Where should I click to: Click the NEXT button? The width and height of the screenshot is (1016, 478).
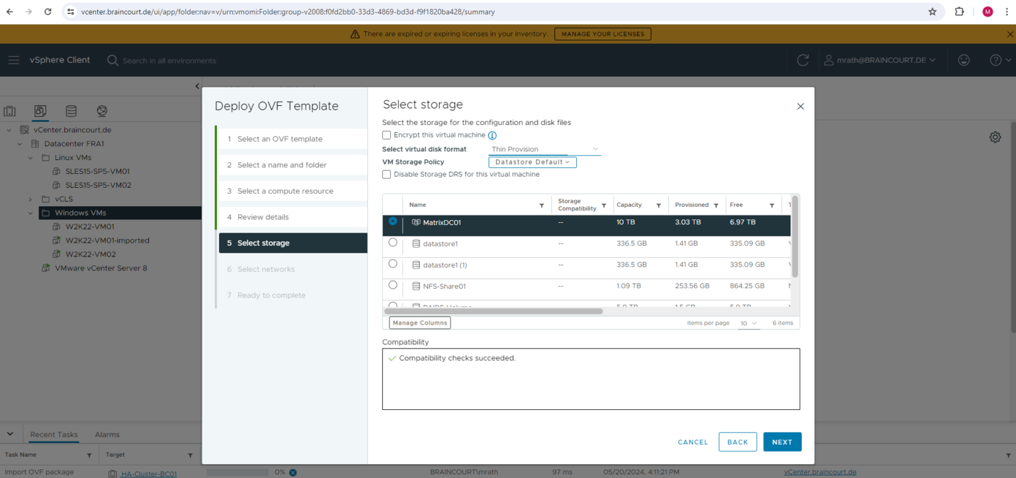pos(782,442)
